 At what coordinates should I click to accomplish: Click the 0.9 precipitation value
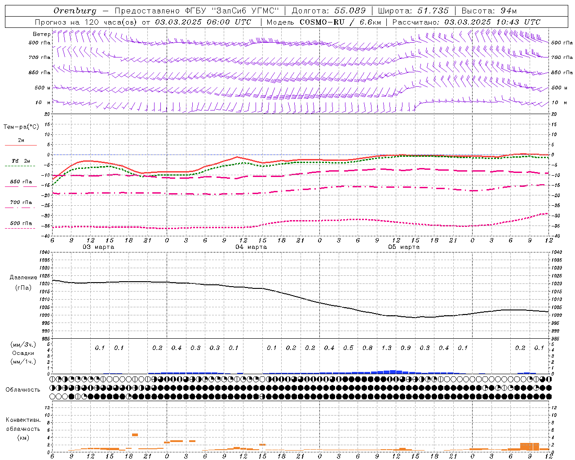pos(406,348)
